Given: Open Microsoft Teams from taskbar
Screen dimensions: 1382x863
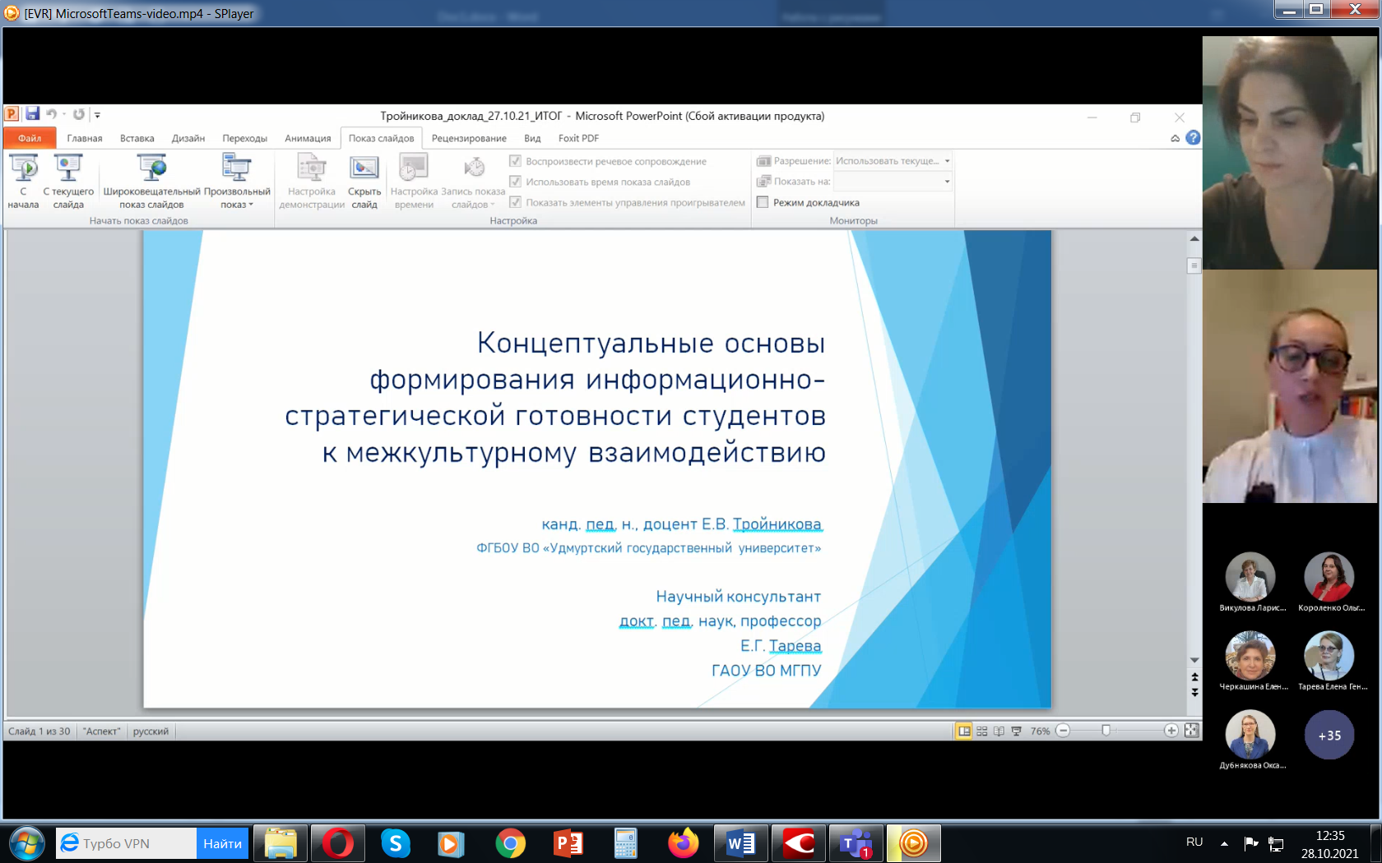Looking at the screenshot, I should point(856,843).
